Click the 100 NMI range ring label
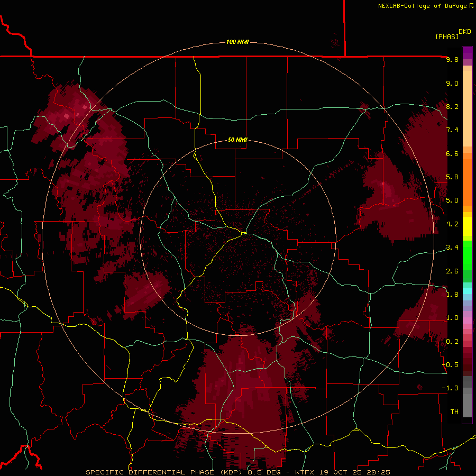 pos(237,42)
